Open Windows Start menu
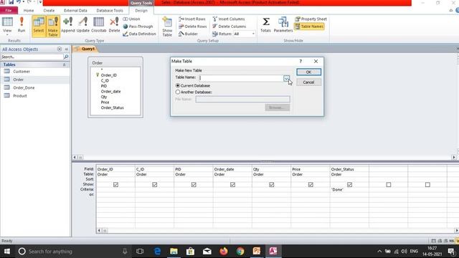Screen dimensions: 459x258 (x=7, y=252)
